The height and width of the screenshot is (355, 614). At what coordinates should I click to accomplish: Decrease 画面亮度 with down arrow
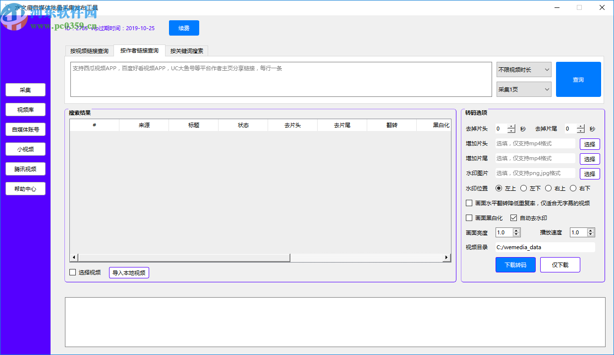(517, 235)
